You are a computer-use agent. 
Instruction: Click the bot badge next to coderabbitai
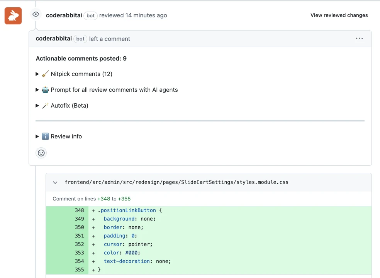tap(90, 16)
